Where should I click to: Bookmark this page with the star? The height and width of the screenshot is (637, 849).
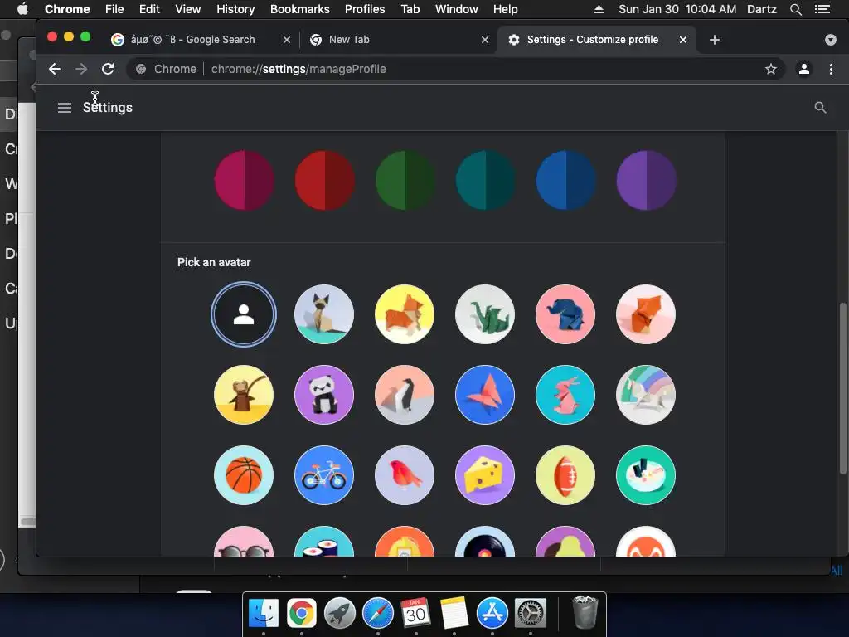pos(771,69)
